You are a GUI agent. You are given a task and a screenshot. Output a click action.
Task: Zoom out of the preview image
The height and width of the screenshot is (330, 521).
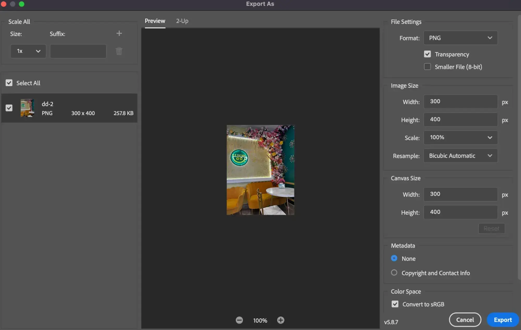[x=239, y=320]
